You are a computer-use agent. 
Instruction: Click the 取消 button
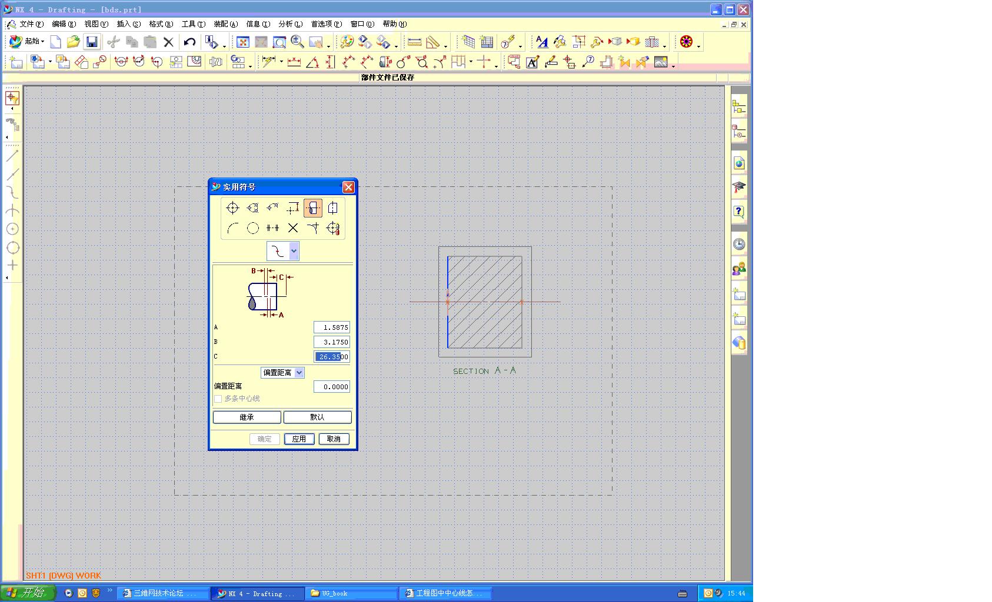[x=334, y=439]
